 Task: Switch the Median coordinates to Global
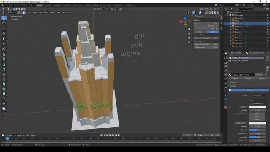click(200, 32)
